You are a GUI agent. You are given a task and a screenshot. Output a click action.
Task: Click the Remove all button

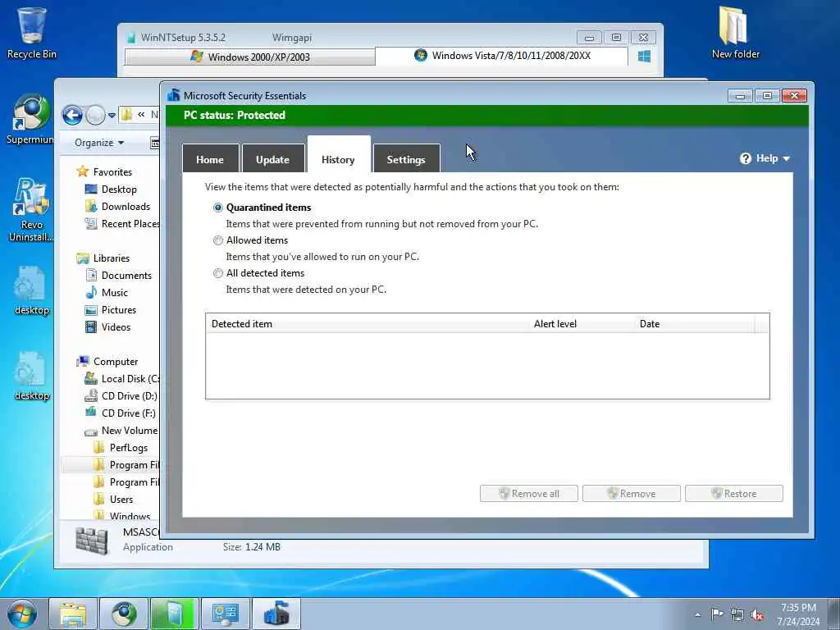(529, 493)
